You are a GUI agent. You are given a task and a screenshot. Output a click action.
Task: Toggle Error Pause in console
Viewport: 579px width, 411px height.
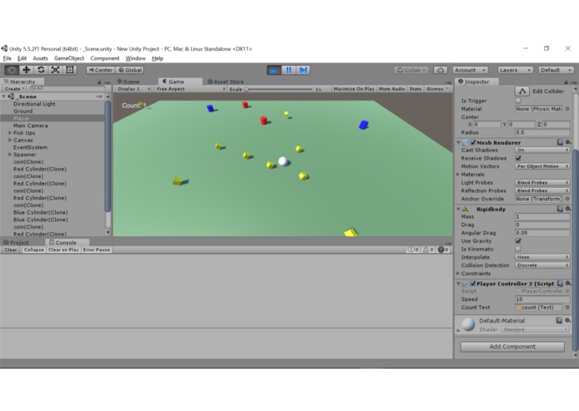pos(97,250)
